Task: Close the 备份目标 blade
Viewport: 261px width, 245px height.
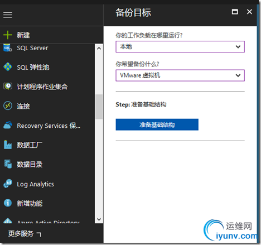Action: pos(249,12)
